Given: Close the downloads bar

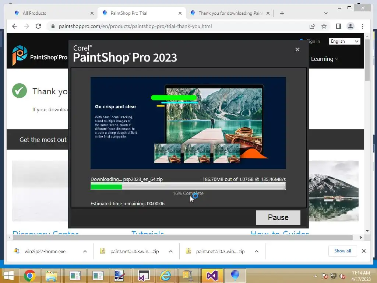Looking at the screenshot, I should tap(364, 251).
